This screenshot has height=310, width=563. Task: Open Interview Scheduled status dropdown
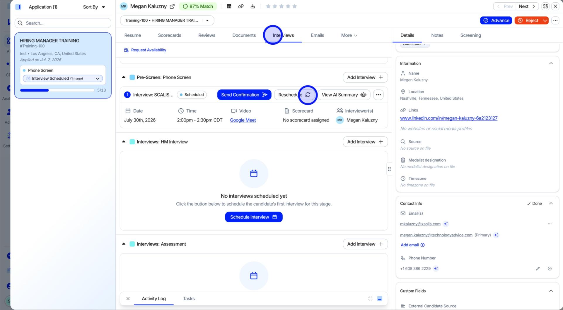[x=63, y=78]
